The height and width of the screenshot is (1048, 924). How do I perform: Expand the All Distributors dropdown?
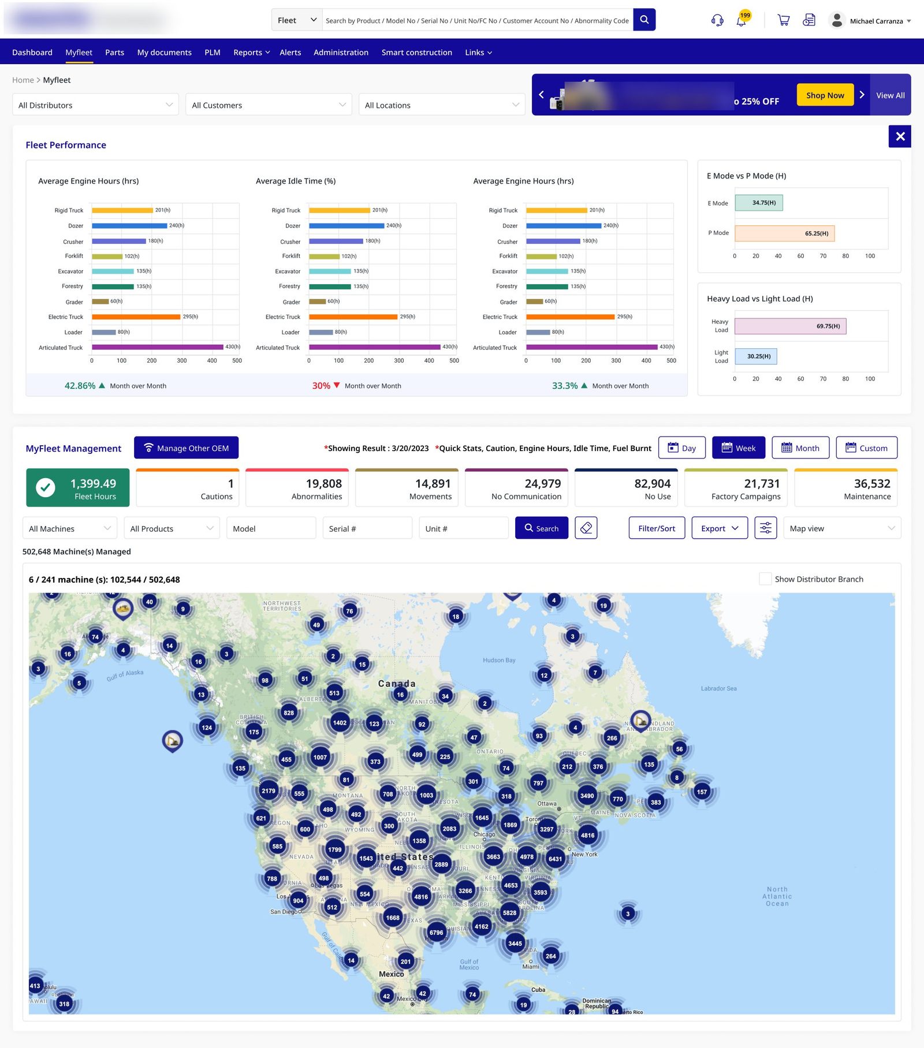click(x=95, y=105)
